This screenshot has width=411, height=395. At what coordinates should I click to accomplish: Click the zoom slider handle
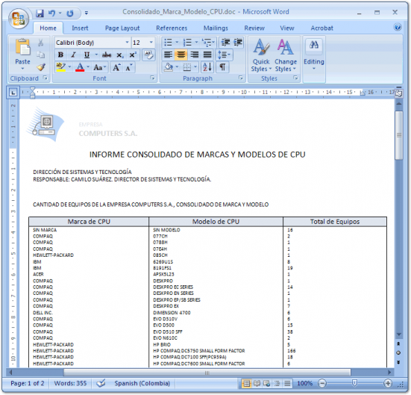click(354, 383)
